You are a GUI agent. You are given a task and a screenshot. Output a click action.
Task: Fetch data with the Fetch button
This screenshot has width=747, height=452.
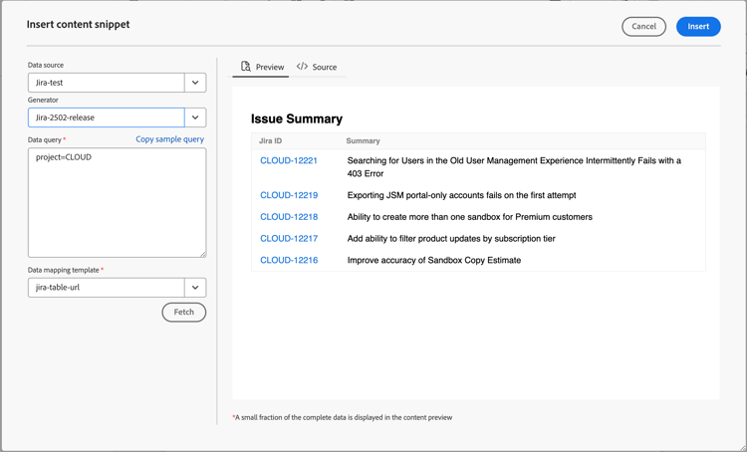(x=184, y=312)
